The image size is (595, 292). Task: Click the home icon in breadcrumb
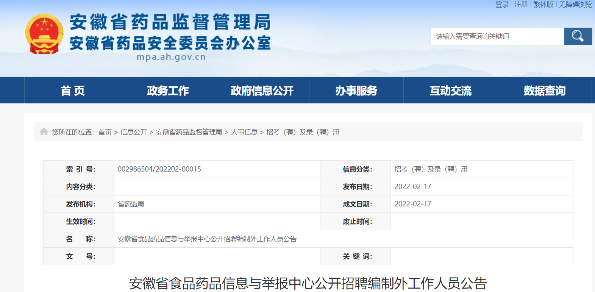(44, 131)
